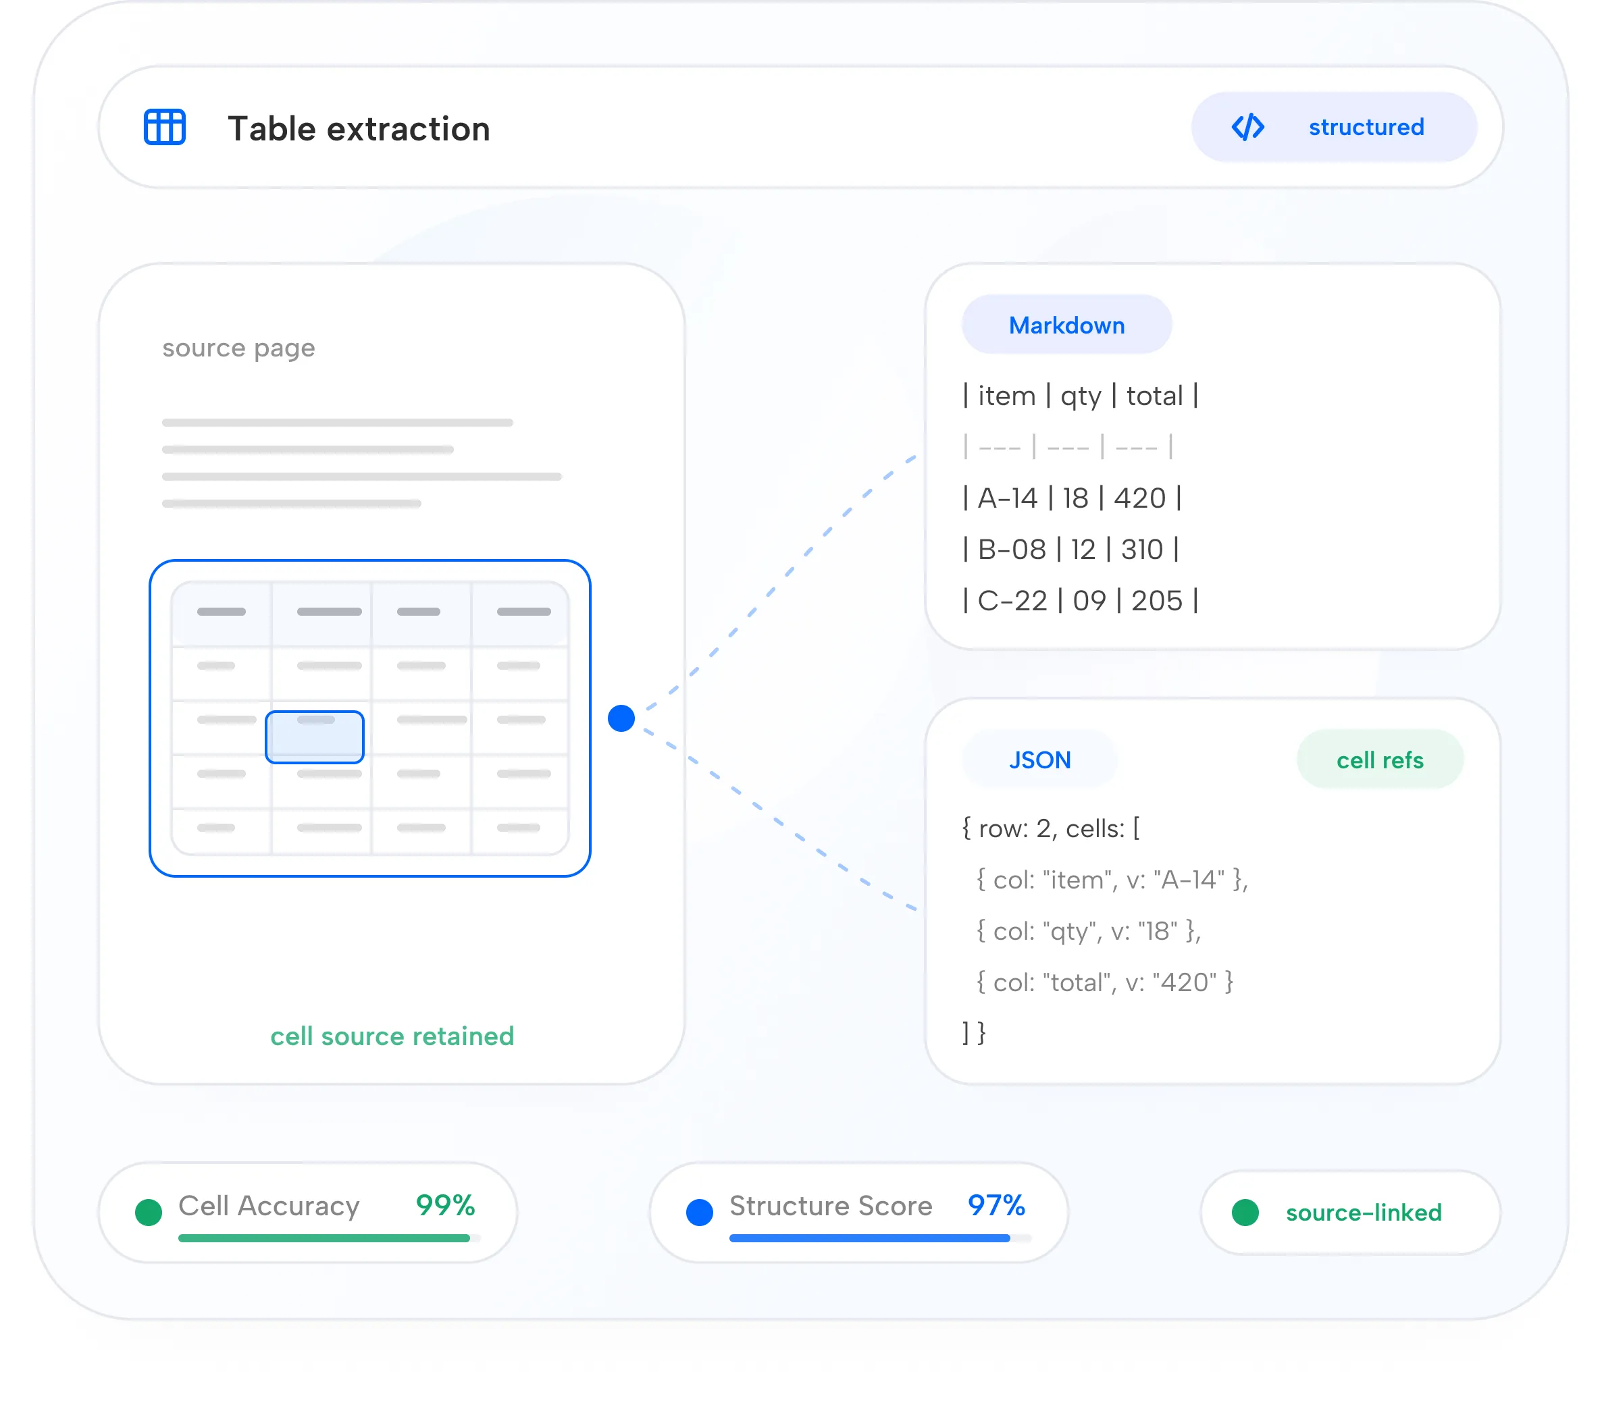
Task: Click the green dot beside source-linked
Action: point(1245,1212)
